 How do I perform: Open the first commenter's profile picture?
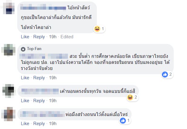click(9, 8)
